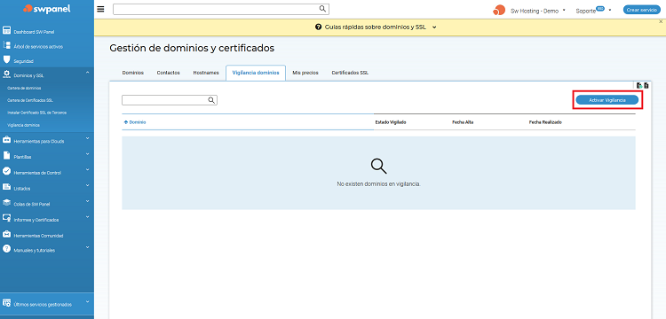Click the question mark icon in yellow banner
This screenshot has height=319, width=666.
(318, 27)
